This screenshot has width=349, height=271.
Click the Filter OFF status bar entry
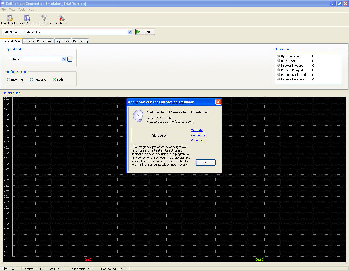tap(10, 269)
